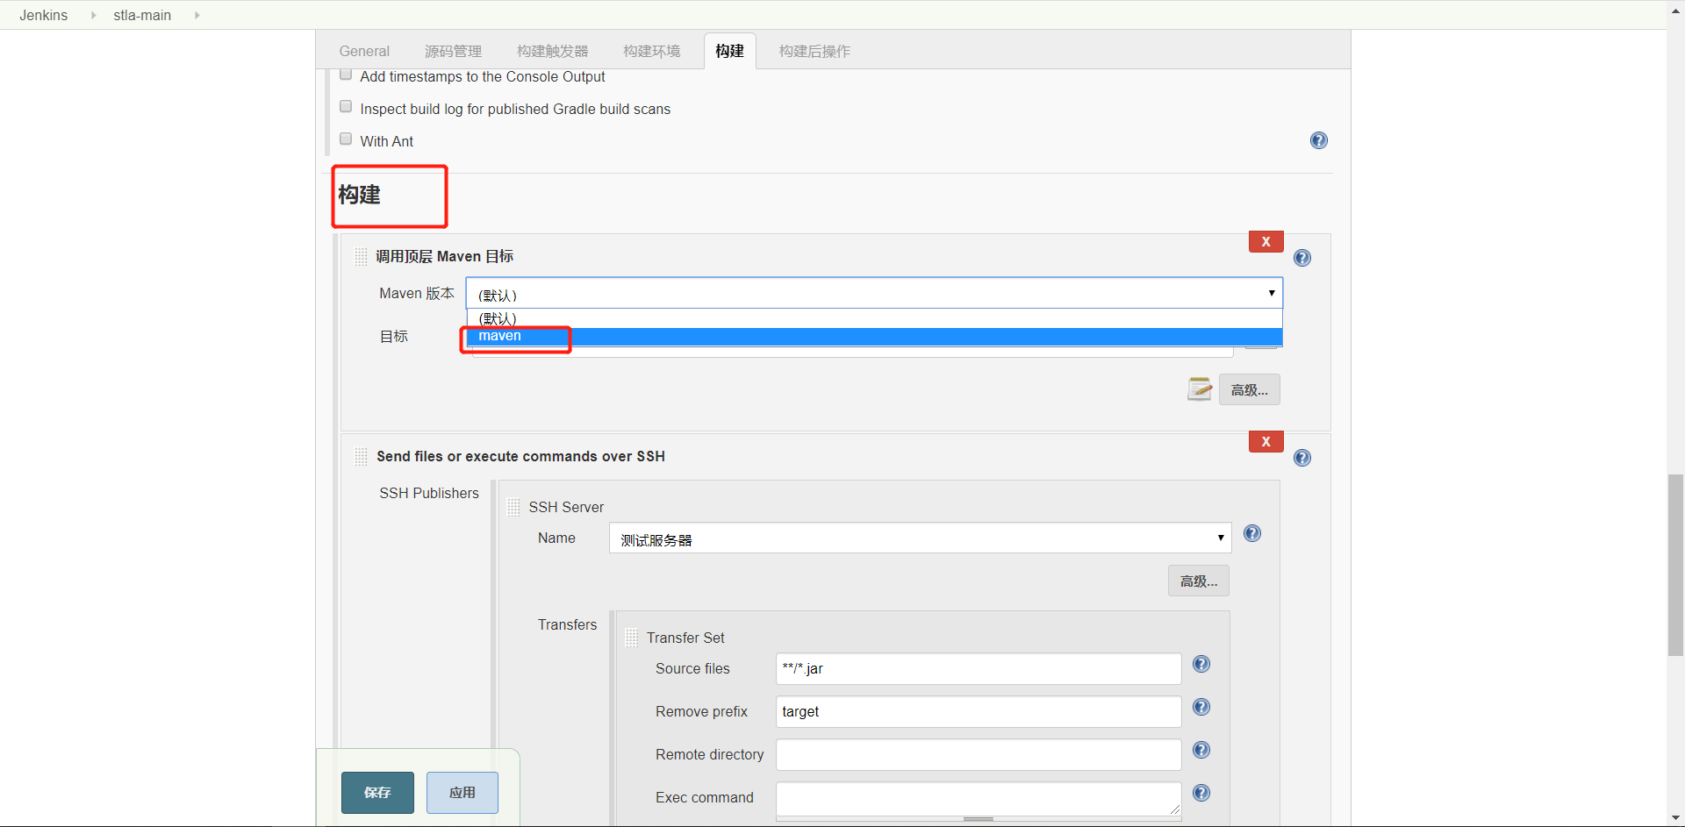This screenshot has height=827, width=1685.
Task: Switch to the 构建后操作 tab
Action: coord(814,51)
